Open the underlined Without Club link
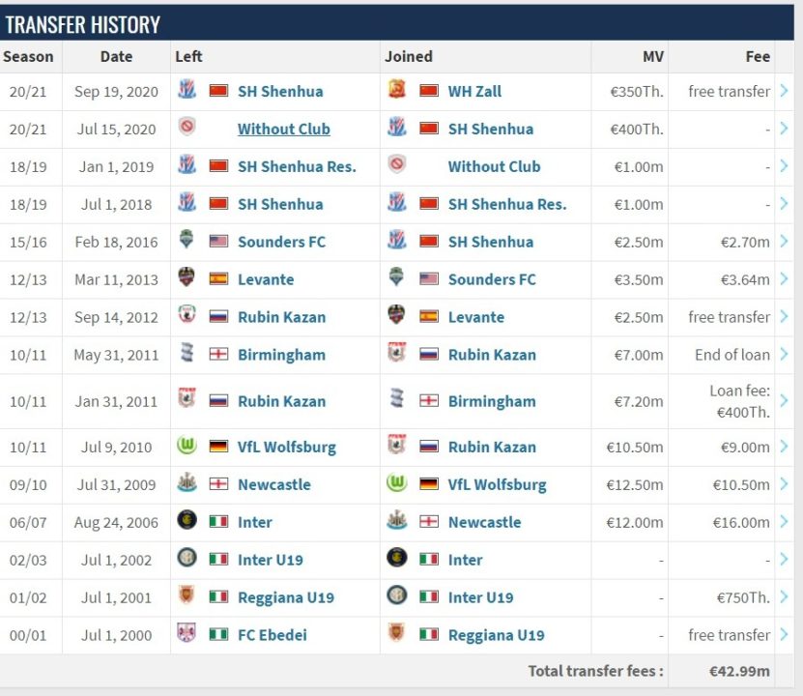 coord(283,129)
